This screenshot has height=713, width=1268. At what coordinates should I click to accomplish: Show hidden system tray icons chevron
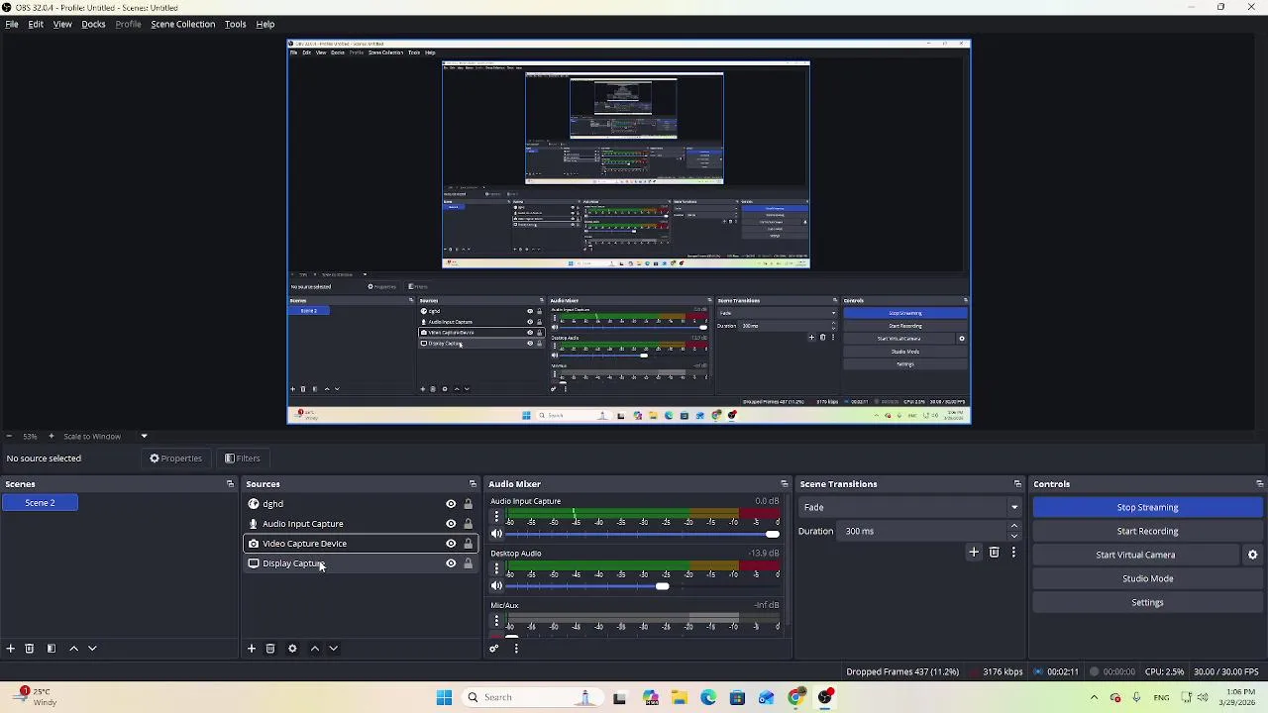click(1094, 697)
